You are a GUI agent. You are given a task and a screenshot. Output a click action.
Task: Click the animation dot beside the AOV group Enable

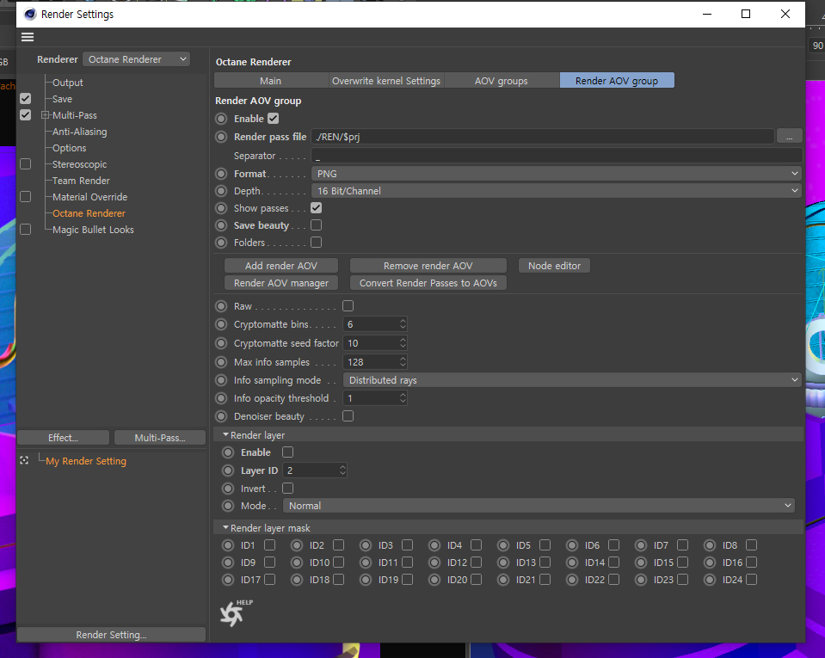[221, 119]
